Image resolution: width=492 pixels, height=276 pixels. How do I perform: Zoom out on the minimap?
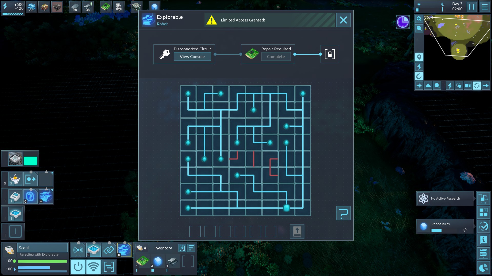click(x=419, y=28)
